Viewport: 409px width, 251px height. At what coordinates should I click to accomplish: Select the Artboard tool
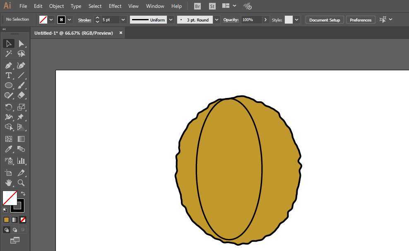9,172
